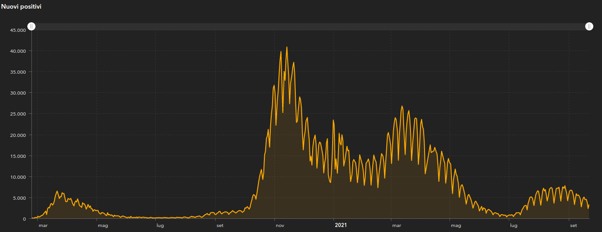Click the bold '2021' x-axis label

click(x=341, y=225)
